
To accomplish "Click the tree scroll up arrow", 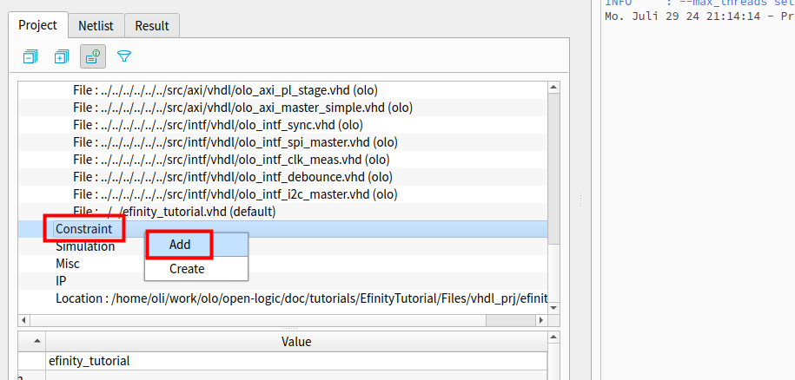I will [x=553, y=87].
